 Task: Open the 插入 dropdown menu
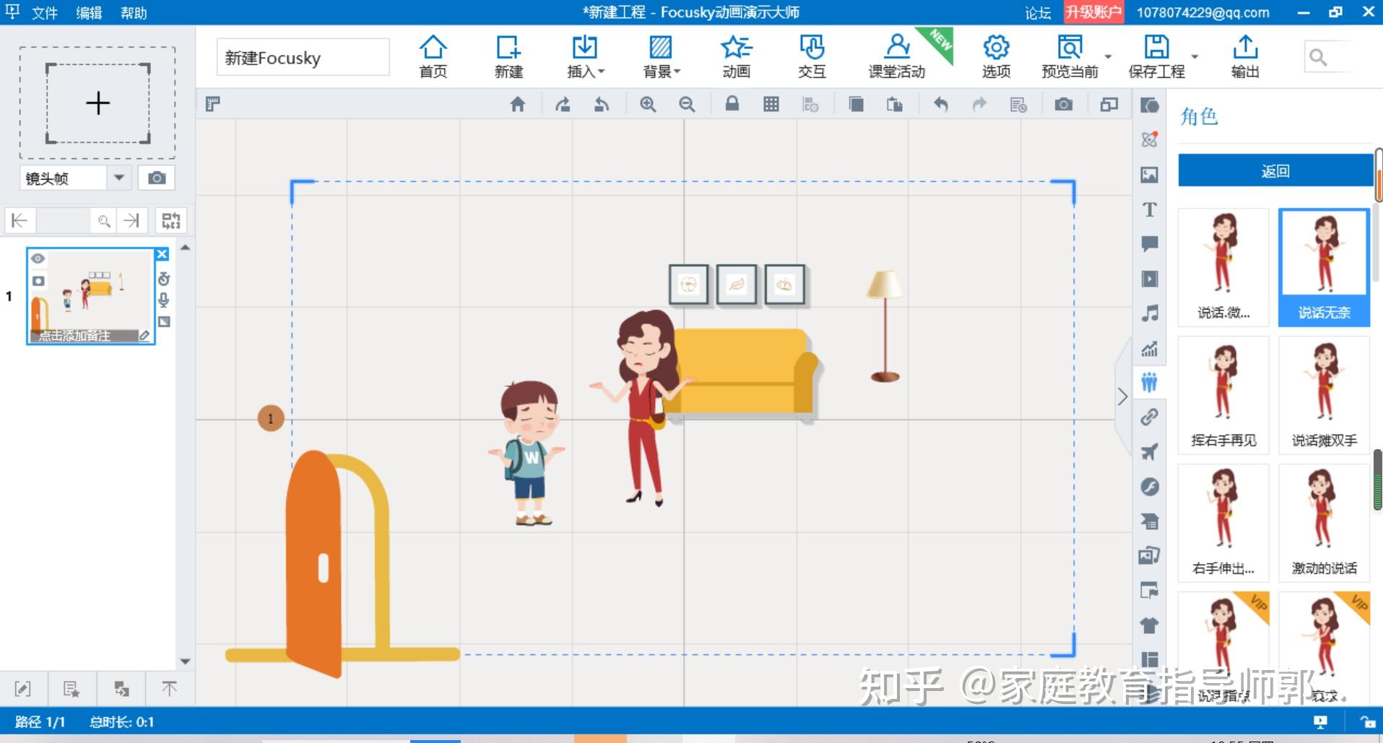[585, 56]
